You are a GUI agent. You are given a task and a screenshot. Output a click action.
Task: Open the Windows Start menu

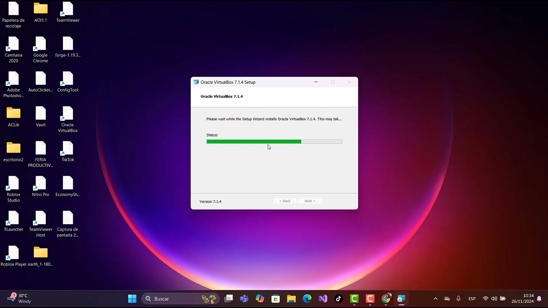pos(132,299)
